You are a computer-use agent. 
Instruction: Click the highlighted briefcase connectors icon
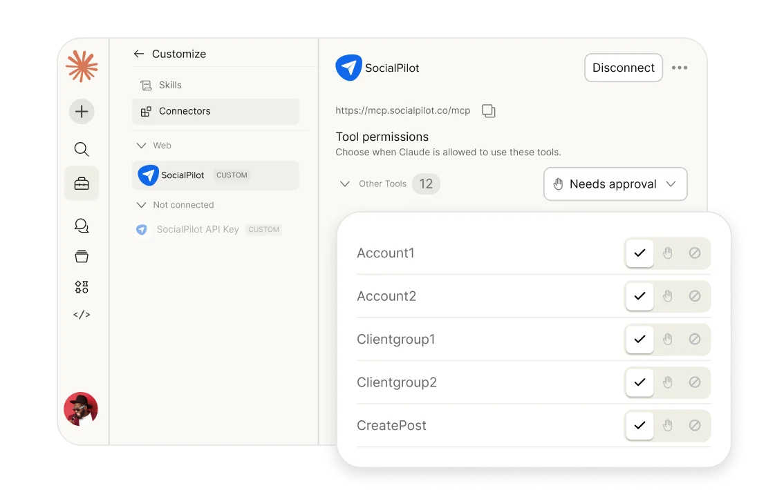pos(81,184)
